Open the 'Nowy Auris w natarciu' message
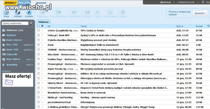The height and width of the screenshot is (109, 210). (93, 93)
